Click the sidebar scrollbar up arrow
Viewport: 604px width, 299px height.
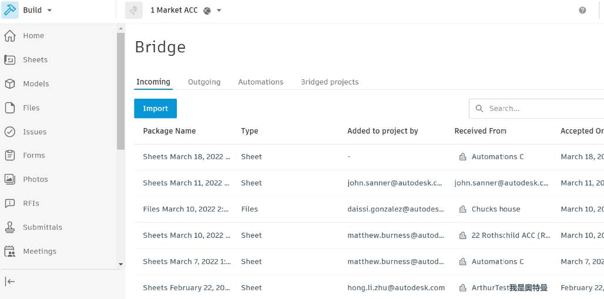click(120, 29)
